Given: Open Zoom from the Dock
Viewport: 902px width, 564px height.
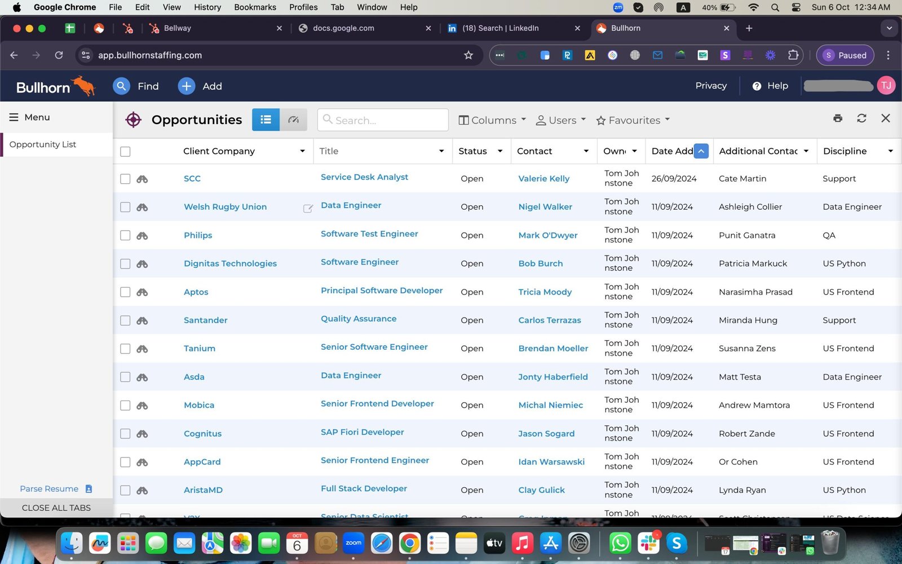Looking at the screenshot, I should point(353,543).
